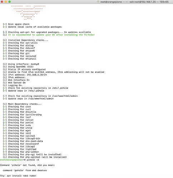Click the '54 updates available' line
The height and width of the screenshot is (178, 173).
coord(47,32)
